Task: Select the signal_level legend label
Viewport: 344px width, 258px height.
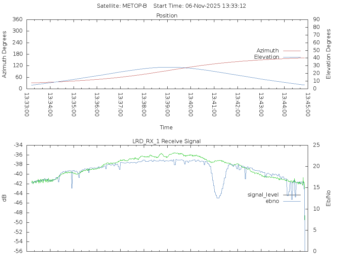Action: (x=263, y=195)
